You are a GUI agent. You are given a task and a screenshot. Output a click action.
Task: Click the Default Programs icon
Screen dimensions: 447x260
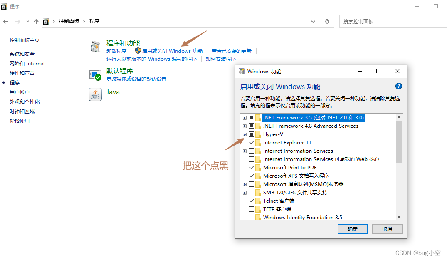tap(95, 75)
